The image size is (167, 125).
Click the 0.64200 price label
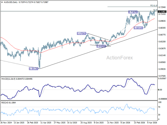101,46
